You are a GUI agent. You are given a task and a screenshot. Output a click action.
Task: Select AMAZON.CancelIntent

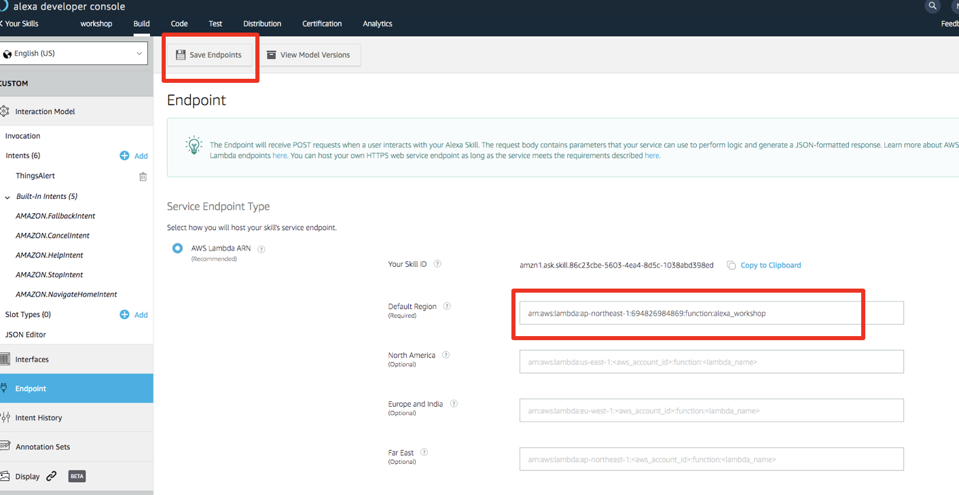click(x=52, y=236)
